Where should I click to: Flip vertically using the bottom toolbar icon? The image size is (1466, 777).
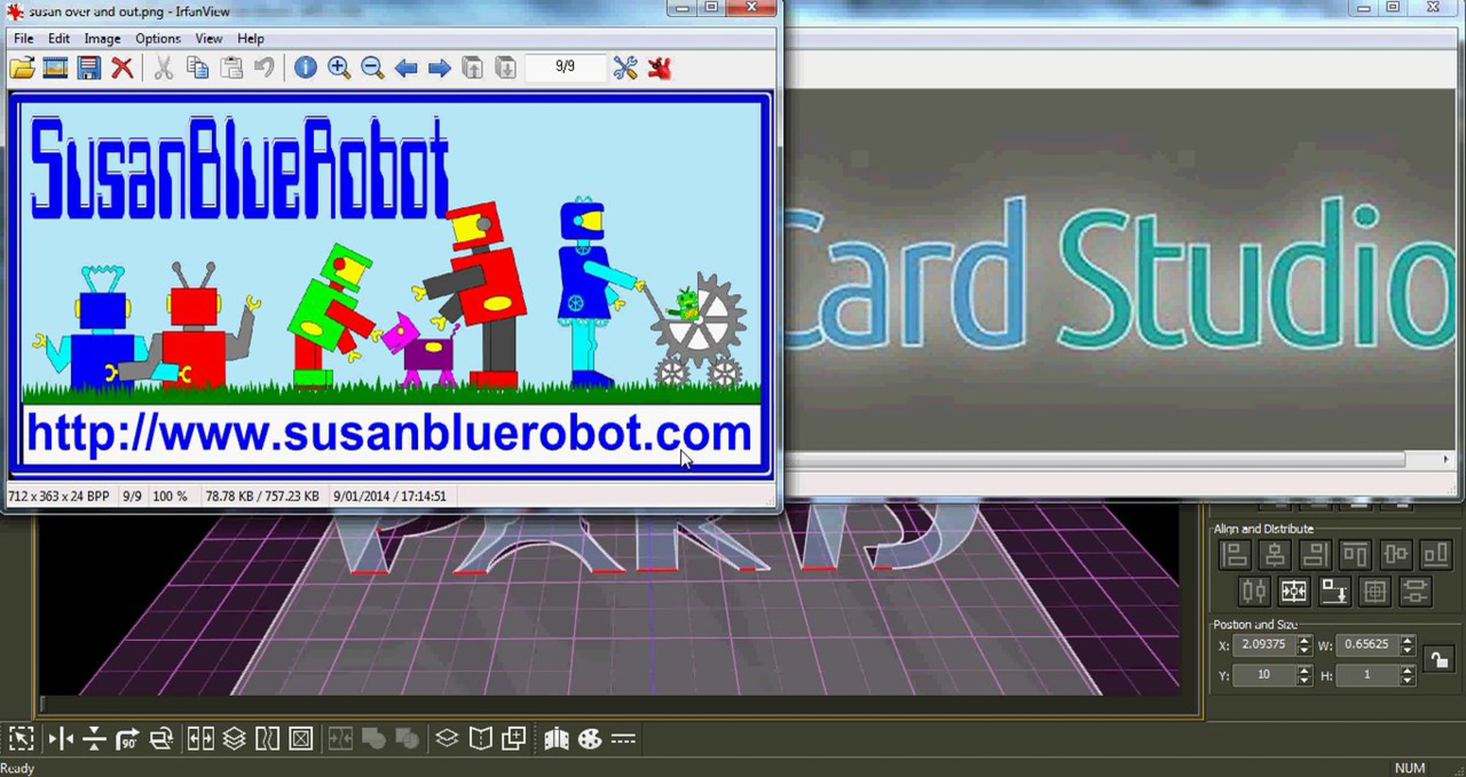pos(94,739)
